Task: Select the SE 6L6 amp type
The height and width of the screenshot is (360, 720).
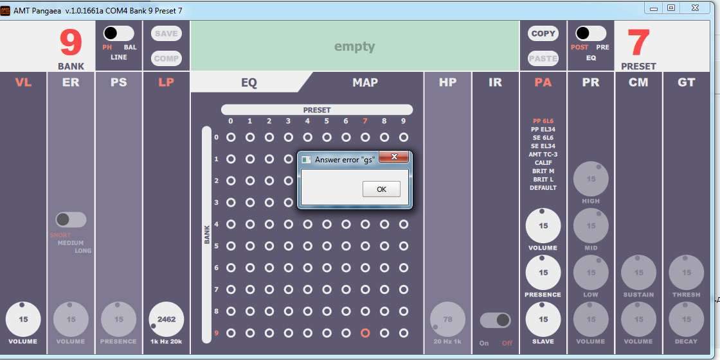Action: pyautogui.click(x=543, y=137)
